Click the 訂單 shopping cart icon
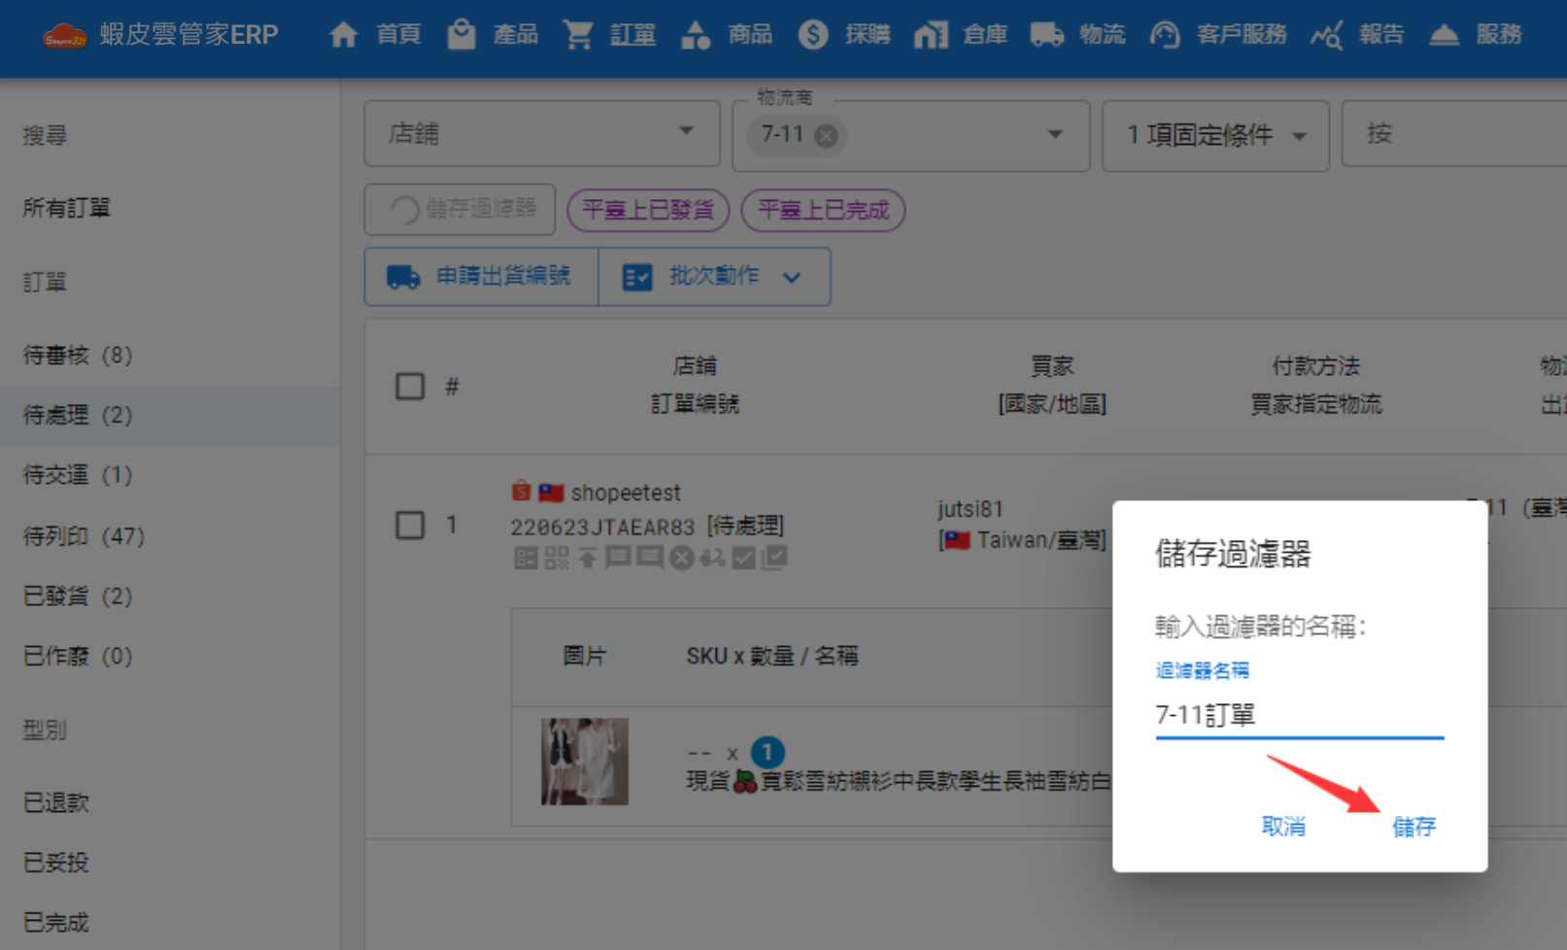 pyautogui.click(x=578, y=35)
